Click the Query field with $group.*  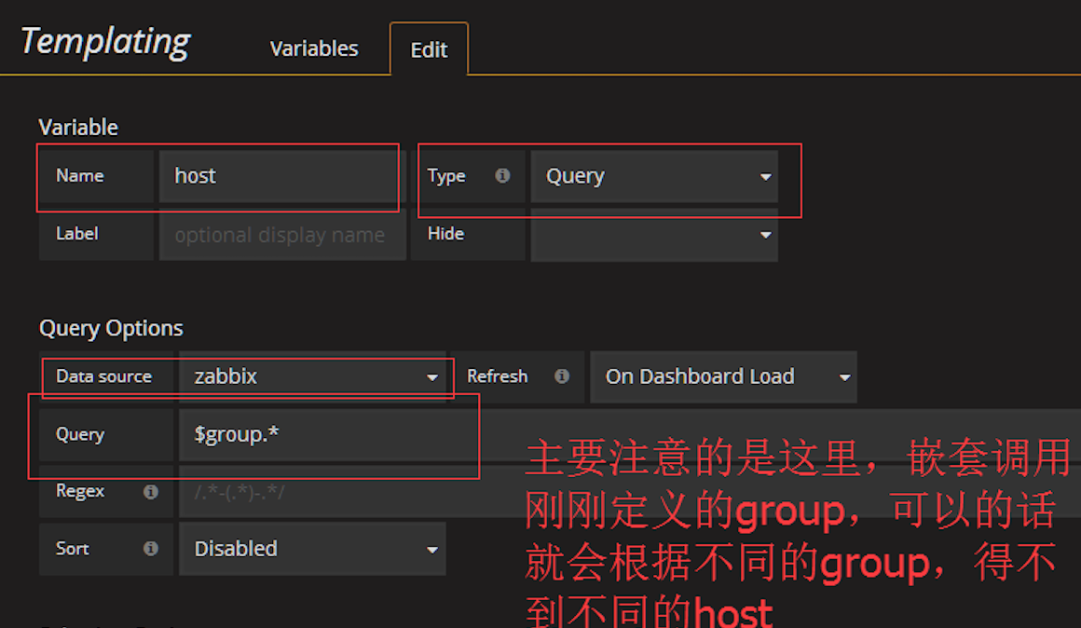pos(326,434)
